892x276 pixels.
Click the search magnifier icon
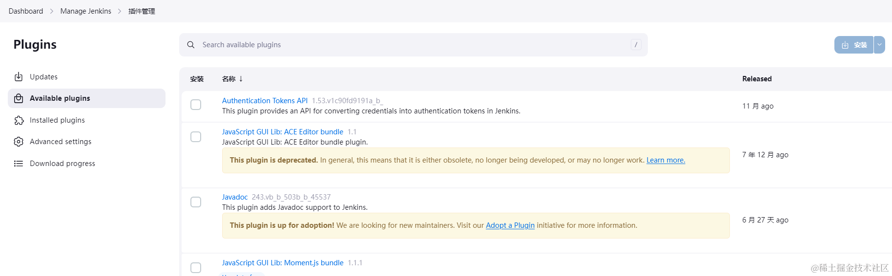(191, 45)
